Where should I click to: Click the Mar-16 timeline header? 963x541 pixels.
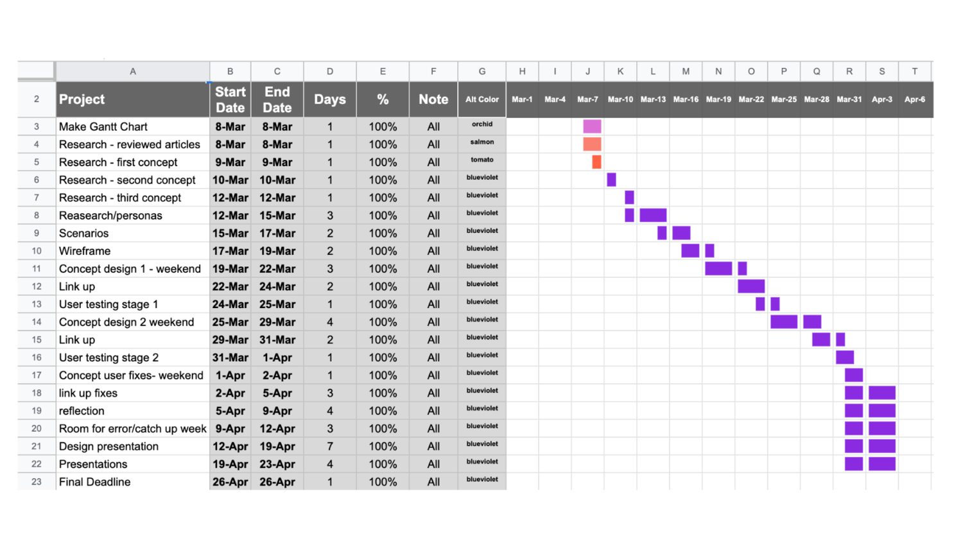686,99
